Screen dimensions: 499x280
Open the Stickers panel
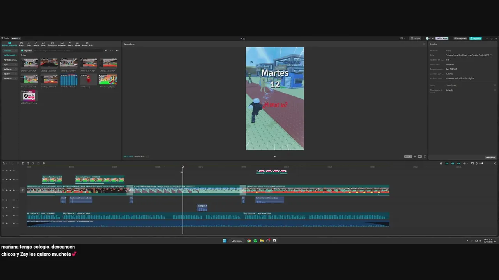36,44
